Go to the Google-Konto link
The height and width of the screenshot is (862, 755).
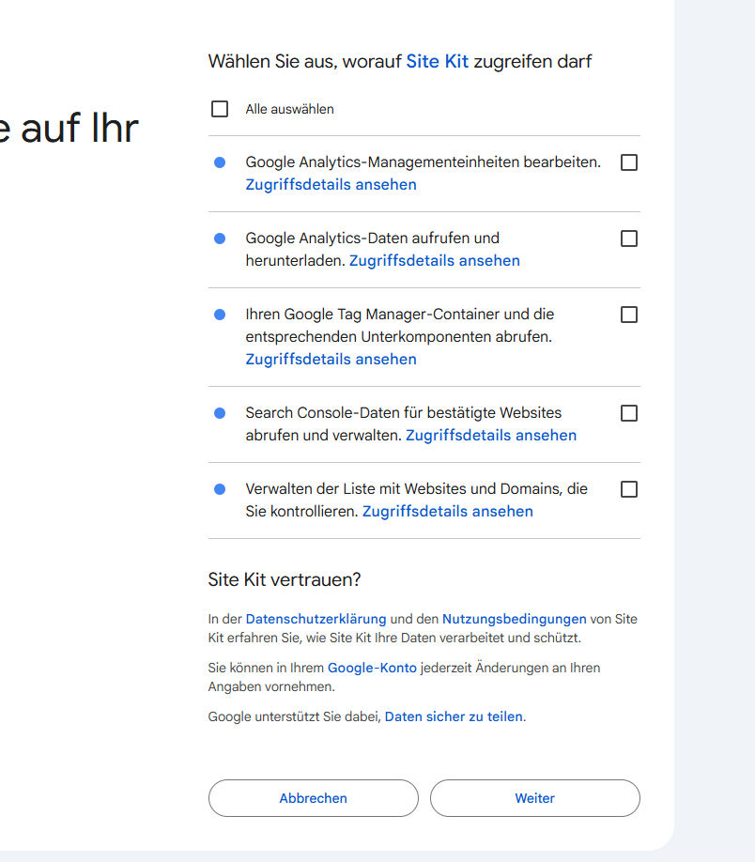point(372,668)
